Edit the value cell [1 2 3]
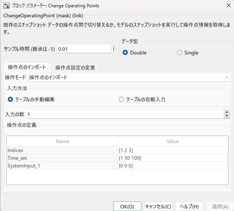 point(173,150)
